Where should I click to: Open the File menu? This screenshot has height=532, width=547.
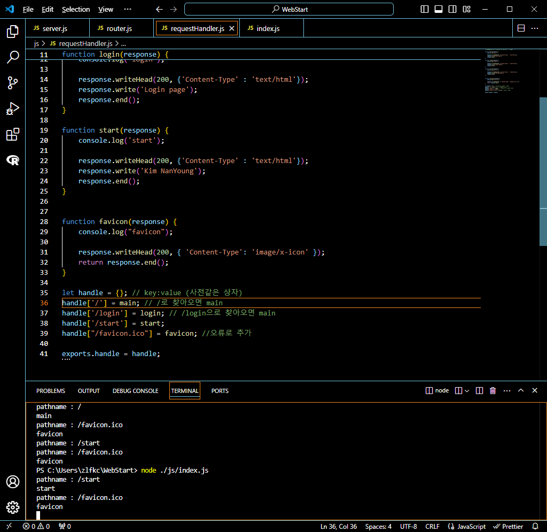tap(28, 9)
